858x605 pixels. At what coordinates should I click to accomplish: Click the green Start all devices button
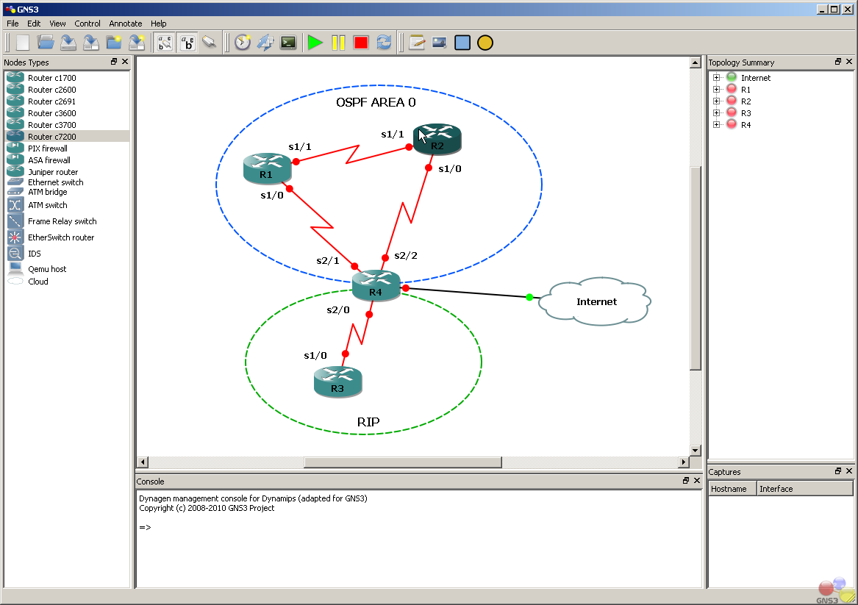[315, 43]
